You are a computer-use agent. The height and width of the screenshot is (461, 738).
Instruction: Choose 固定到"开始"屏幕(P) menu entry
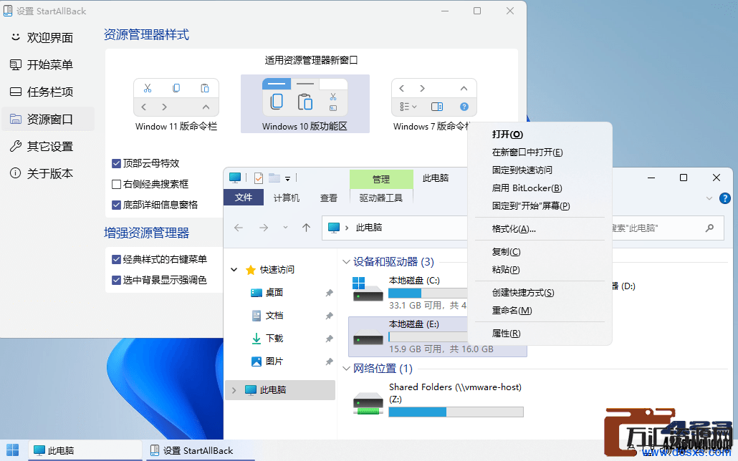[540, 206]
